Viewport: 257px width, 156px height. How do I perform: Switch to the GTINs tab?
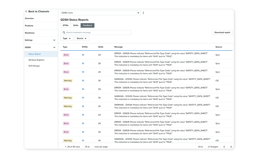coord(66,25)
